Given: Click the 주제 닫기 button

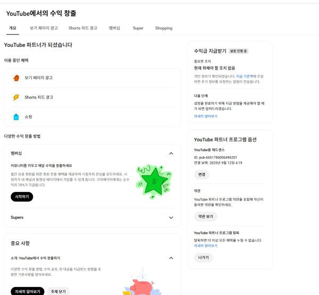Looking at the screenshot, I should [x=58, y=291].
